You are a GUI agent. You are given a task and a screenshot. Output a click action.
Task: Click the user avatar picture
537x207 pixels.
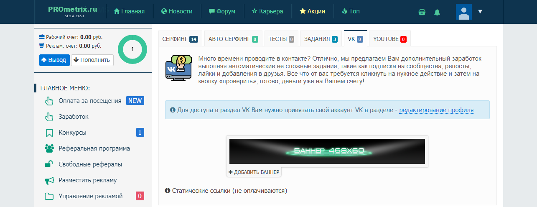click(464, 12)
